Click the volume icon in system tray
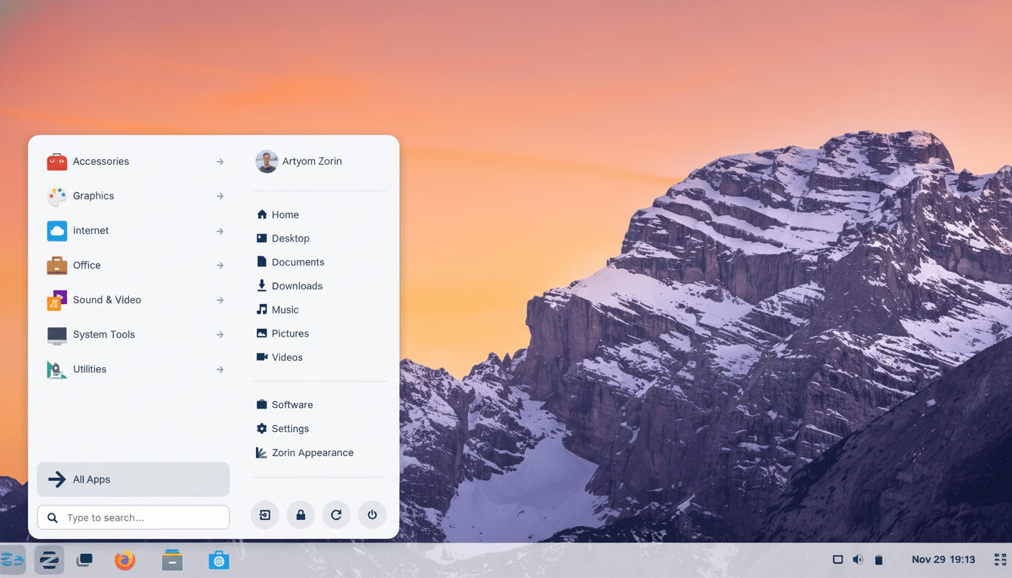1012x578 pixels. (x=858, y=559)
